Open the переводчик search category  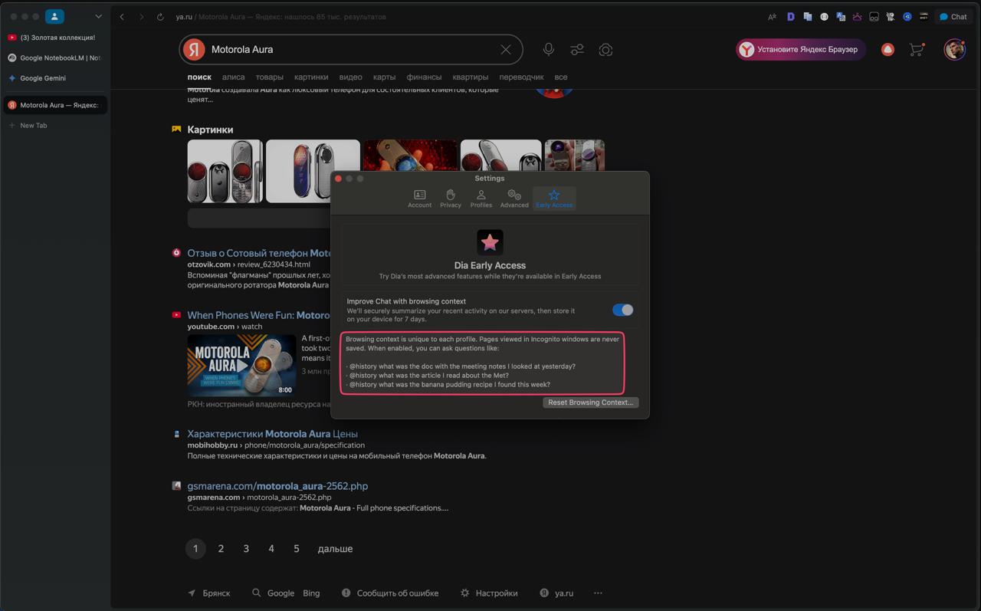pos(521,77)
